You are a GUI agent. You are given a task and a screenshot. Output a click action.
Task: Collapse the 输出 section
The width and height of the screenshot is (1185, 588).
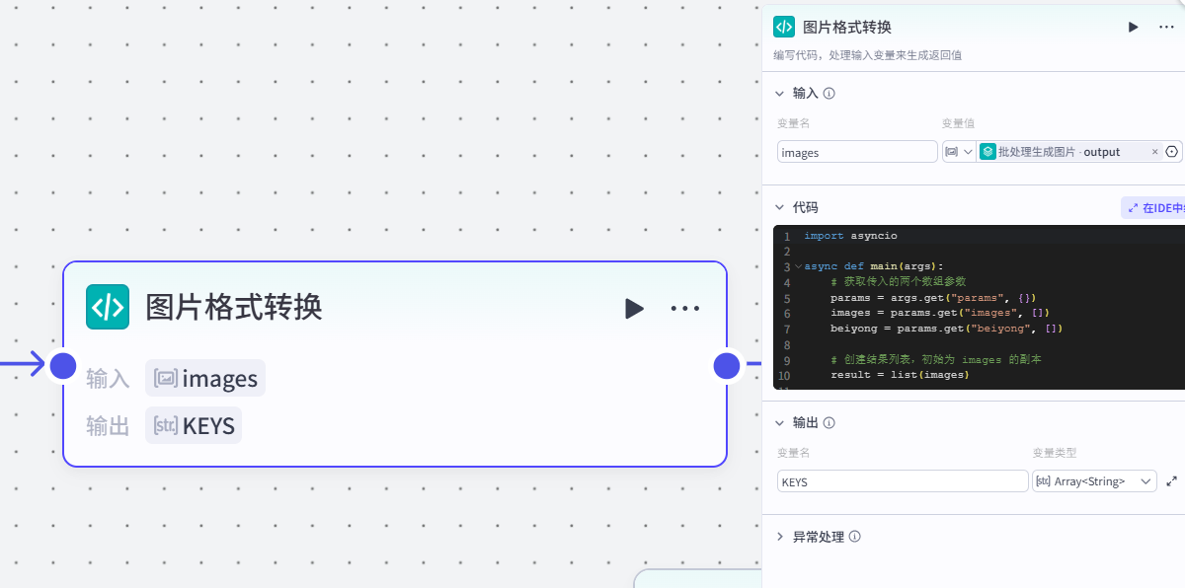779,422
